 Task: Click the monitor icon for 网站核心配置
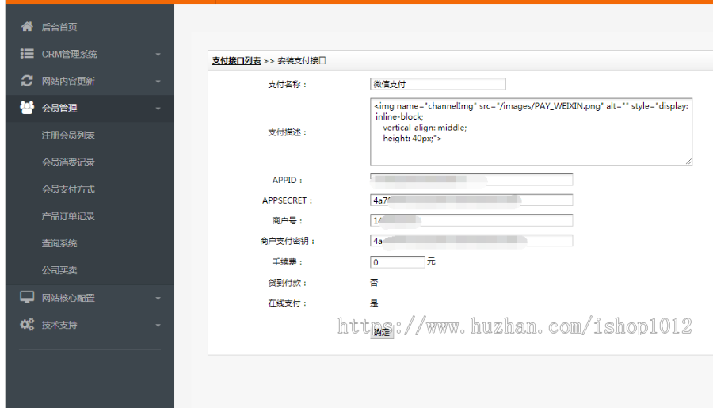(x=27, y=297)
